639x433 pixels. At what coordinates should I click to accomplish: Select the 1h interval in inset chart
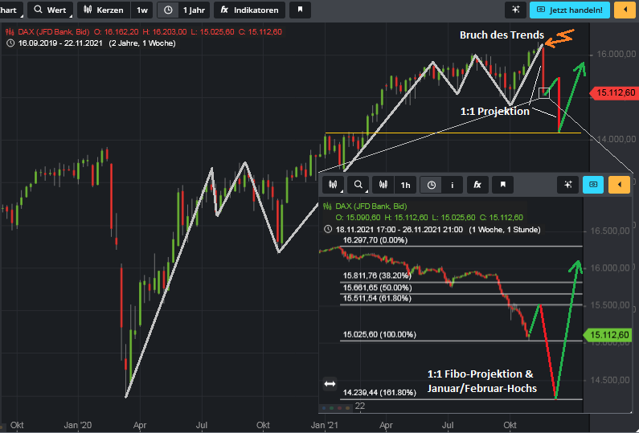pyautogui.click(x=406, y=185)
